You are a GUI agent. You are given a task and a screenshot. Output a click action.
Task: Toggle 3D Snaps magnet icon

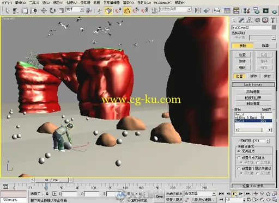pos(118,10)
